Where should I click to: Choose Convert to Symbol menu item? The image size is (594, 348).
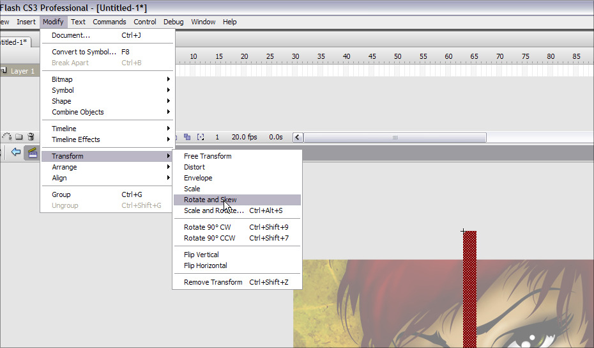coord(84,52)
